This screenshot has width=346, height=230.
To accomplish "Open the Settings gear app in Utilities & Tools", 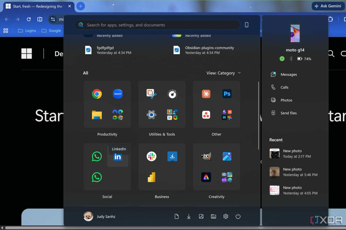I will click(151, 115).
